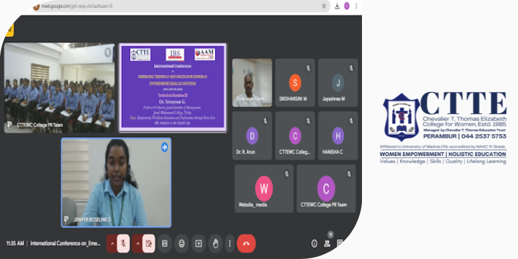Viewport: 518px width, 259px height.
Task: Select Website_media participant tile
Action: coord(264,188)
